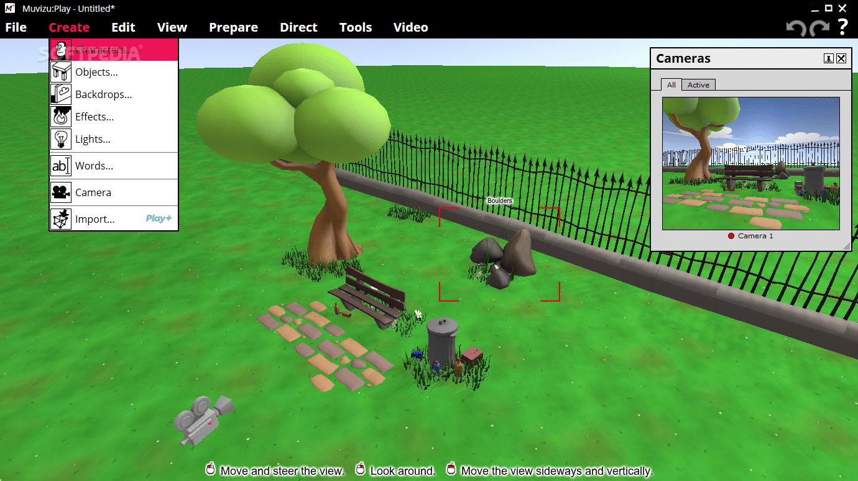Open the Prepare menu
Image resolution: width=858 pixels, height=481 pixels.
pyautogui.click(x=233, y=27)
